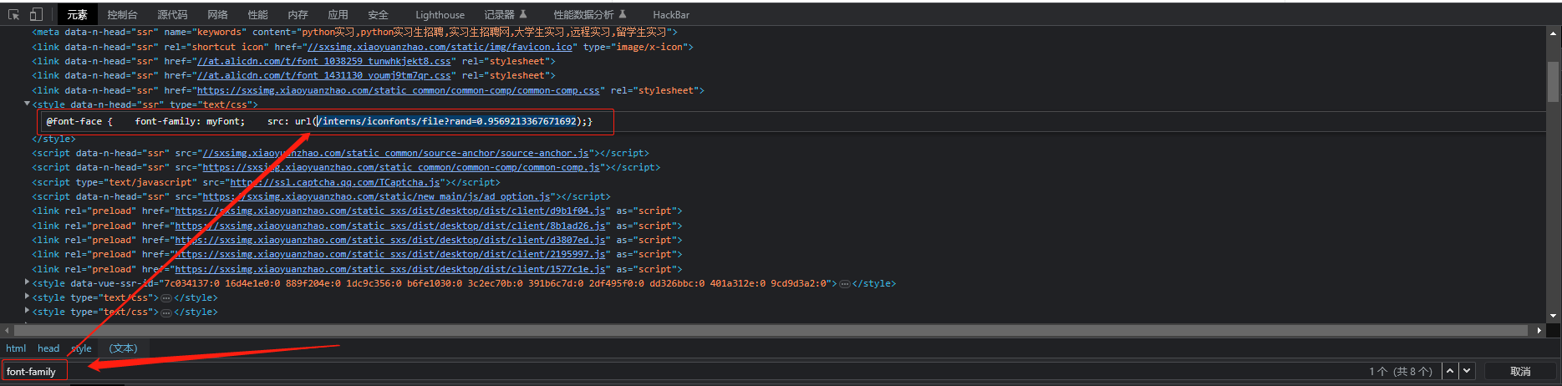
Task: Open the ad_option.js script link
Action: 377,196
